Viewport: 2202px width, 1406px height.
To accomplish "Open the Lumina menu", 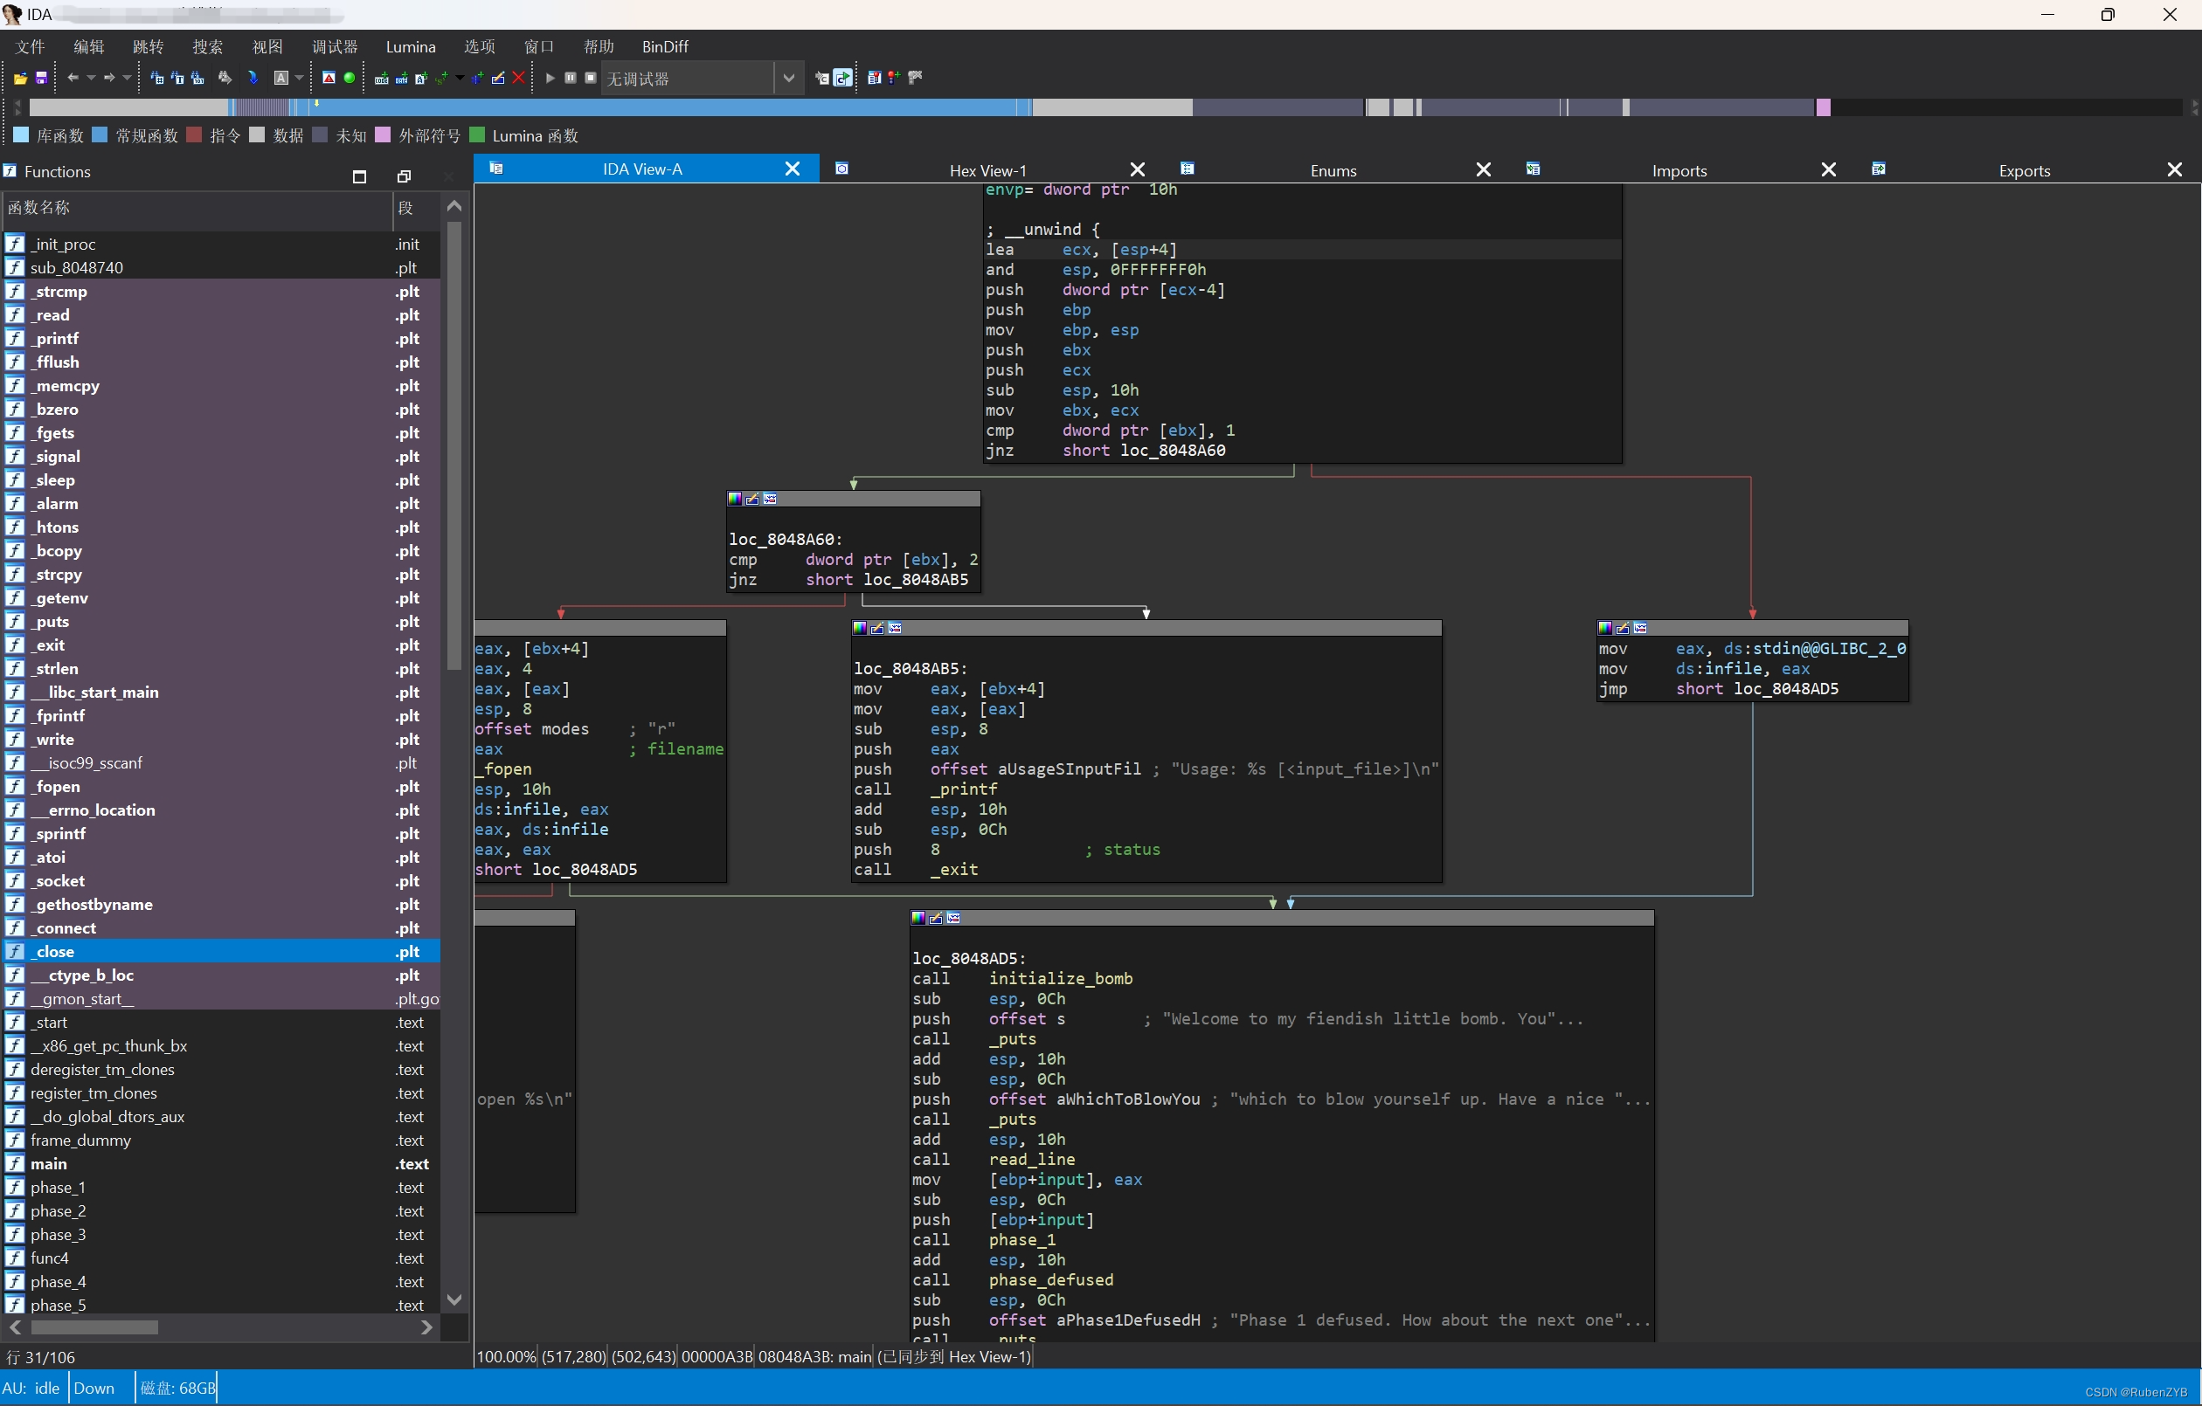I will pos(410,46).
